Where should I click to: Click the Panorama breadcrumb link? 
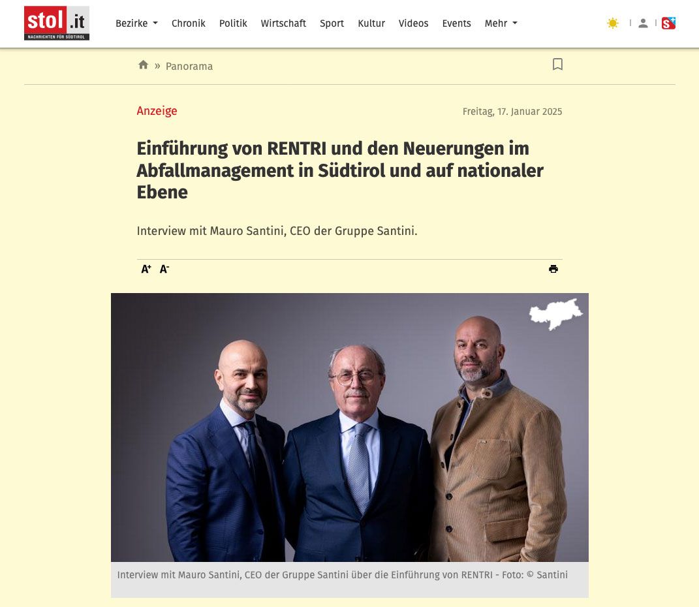click(x=189, y=67)
